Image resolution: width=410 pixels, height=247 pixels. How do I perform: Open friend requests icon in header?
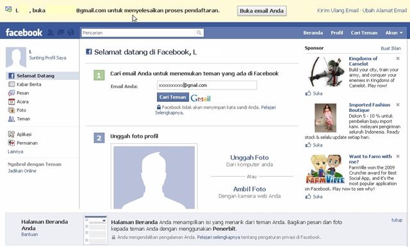pos(51,33)
